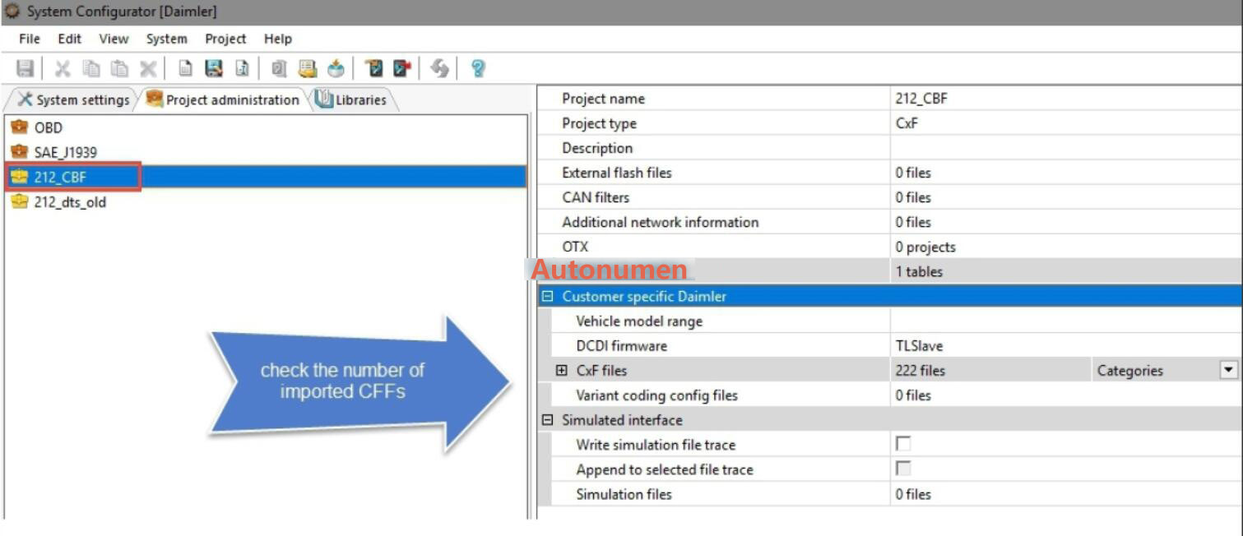The image size is (1243, 536).
Task: Click the yellow table-sheet toolbar icon
Action: [x=308, y=69]
